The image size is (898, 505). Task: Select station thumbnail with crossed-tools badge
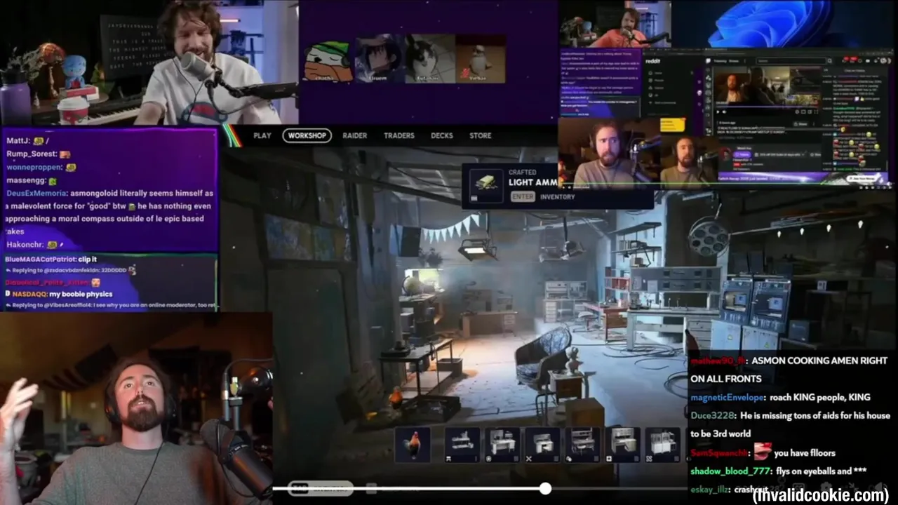tap(543, 445)
